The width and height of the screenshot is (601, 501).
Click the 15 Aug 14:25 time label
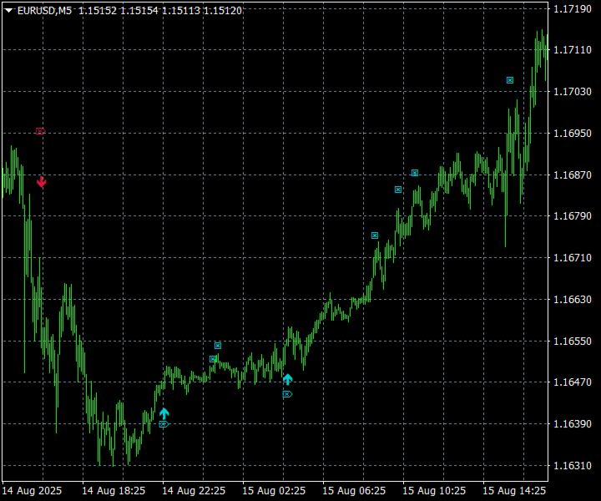(x=514, y=491)
